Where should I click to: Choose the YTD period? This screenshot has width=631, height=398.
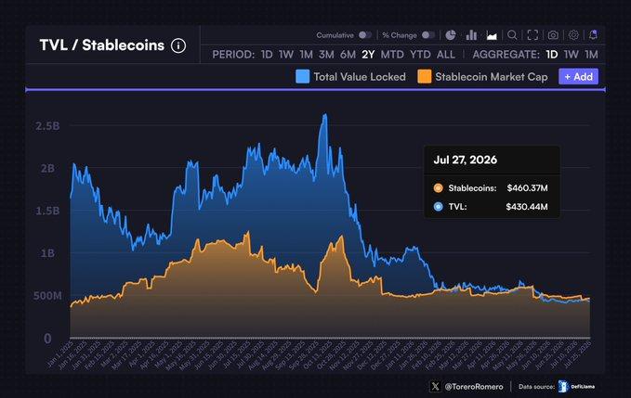click(420, 55)
